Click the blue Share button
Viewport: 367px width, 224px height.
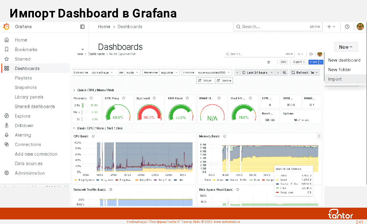(313, 62)
